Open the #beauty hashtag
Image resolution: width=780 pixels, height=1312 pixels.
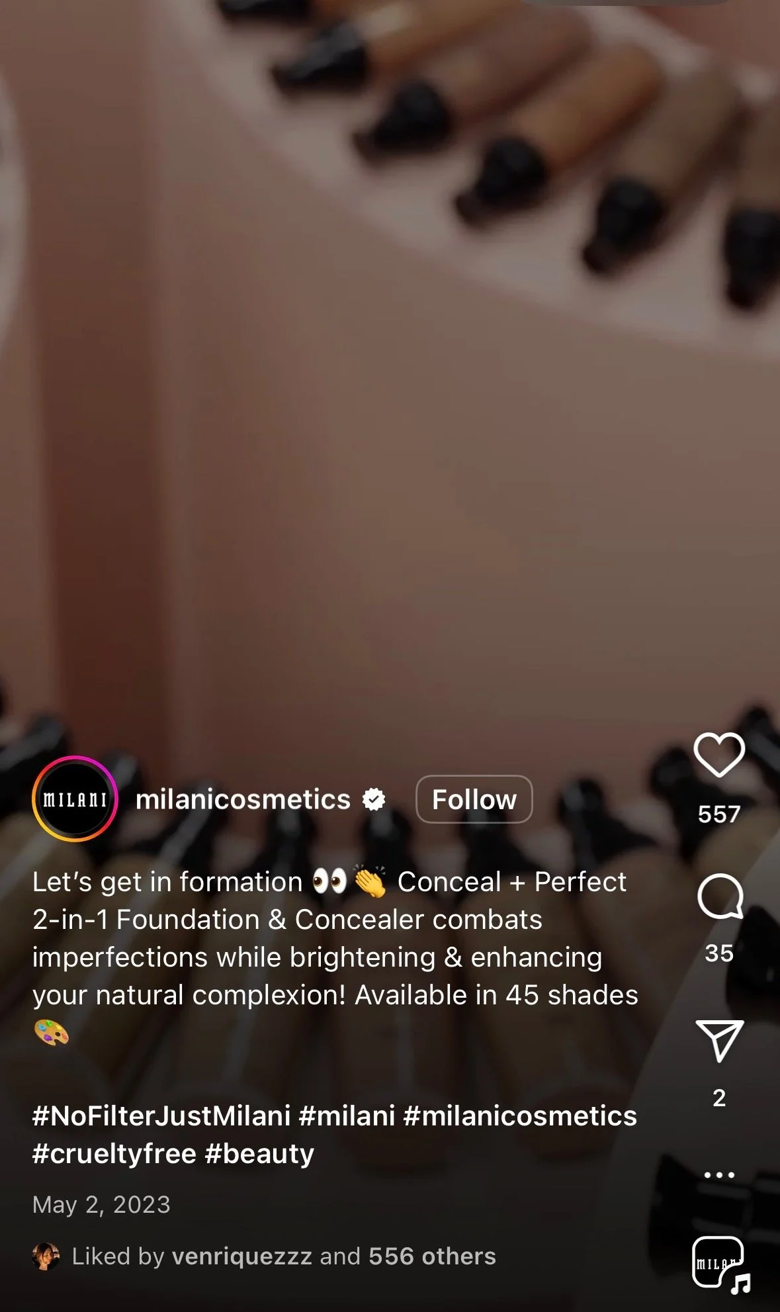(x=259, y=1153)
